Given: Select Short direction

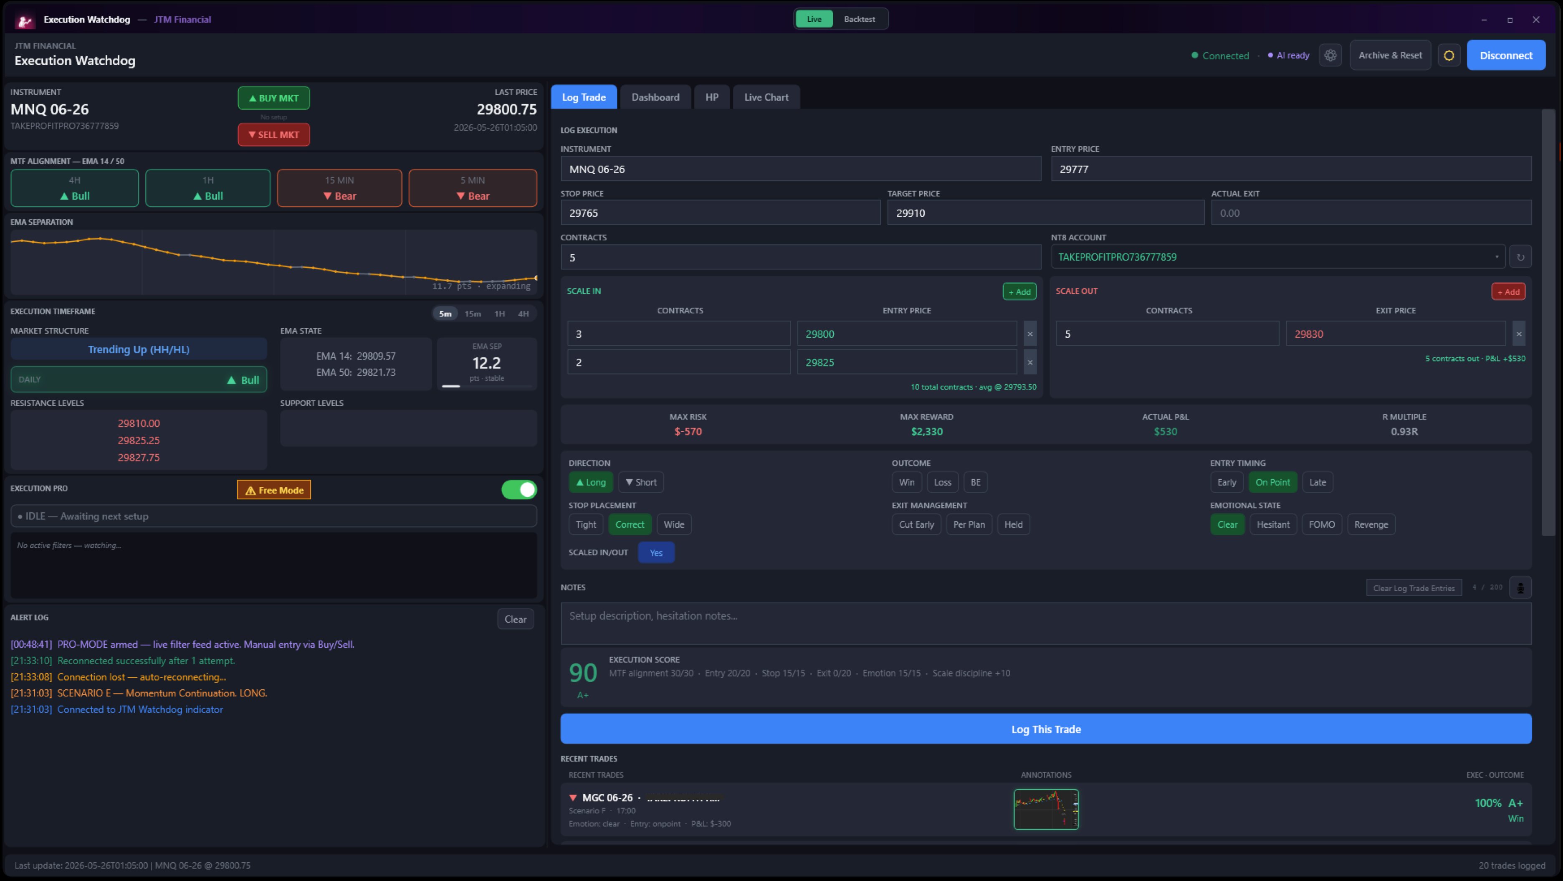Looking at the screenshot, I should click(641, 482).
